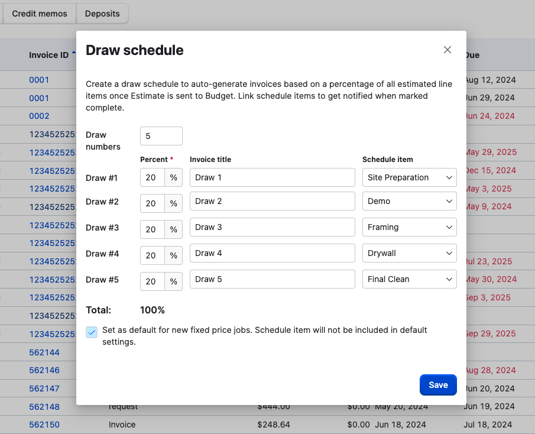Expand the Demo schedule item dropdown
The width and height of the screenshot is (535, 434).
(409, 201)
